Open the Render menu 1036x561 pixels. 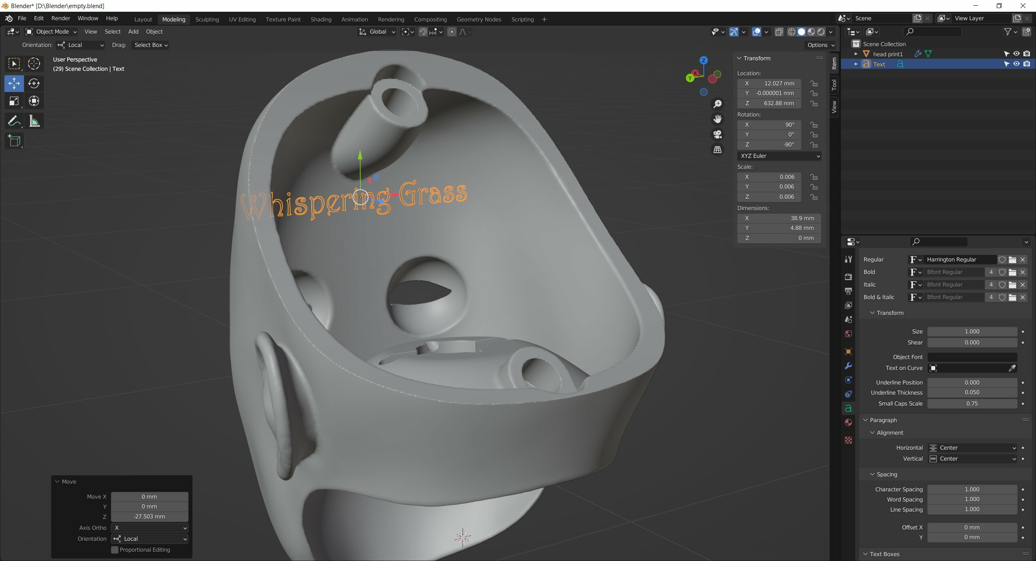coord(61,18)
